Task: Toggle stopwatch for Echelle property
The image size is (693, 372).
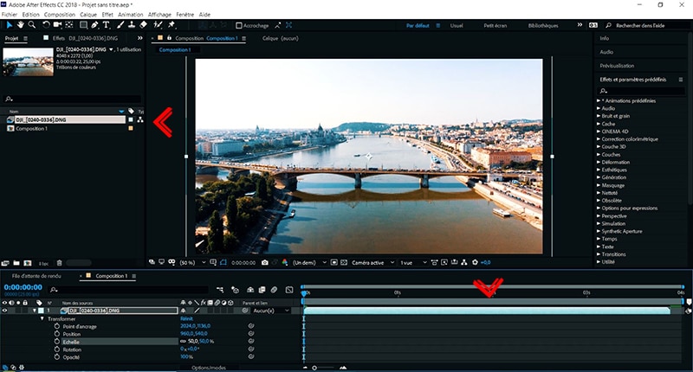Action: click(x=58, y=341)
